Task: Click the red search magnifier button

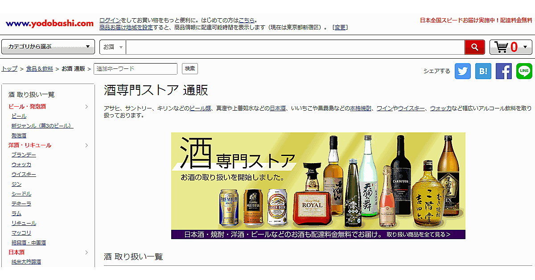Action: pyautogui.click(x=474, y=47)
